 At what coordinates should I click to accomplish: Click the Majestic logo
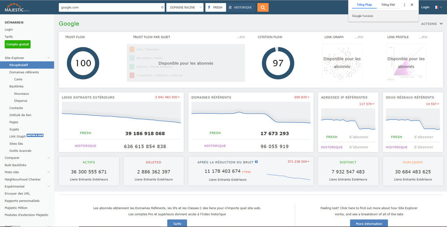14,6
